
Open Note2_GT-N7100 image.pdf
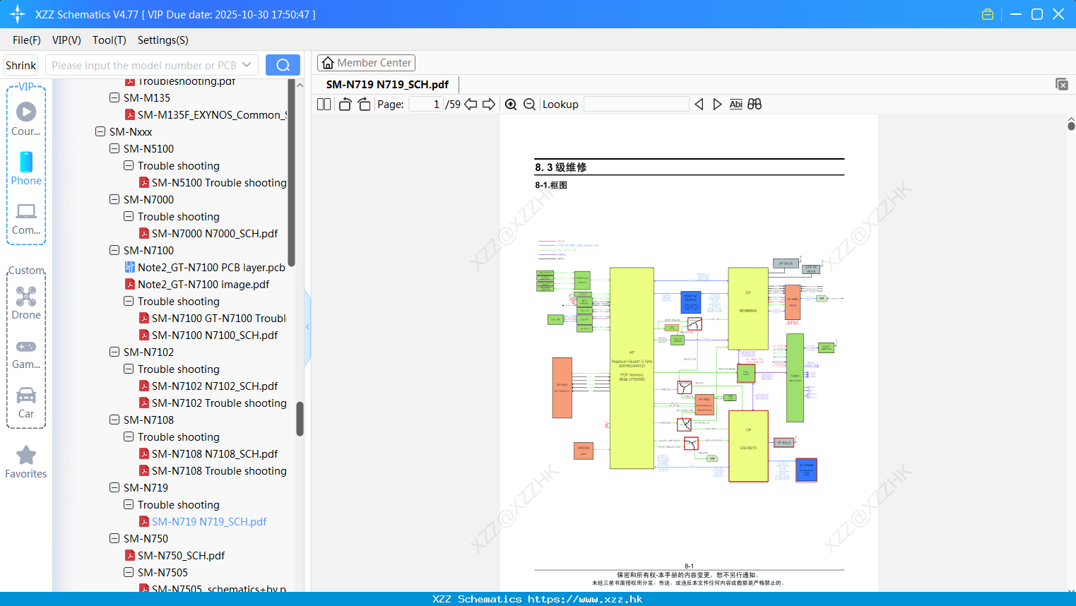[203, 284]
